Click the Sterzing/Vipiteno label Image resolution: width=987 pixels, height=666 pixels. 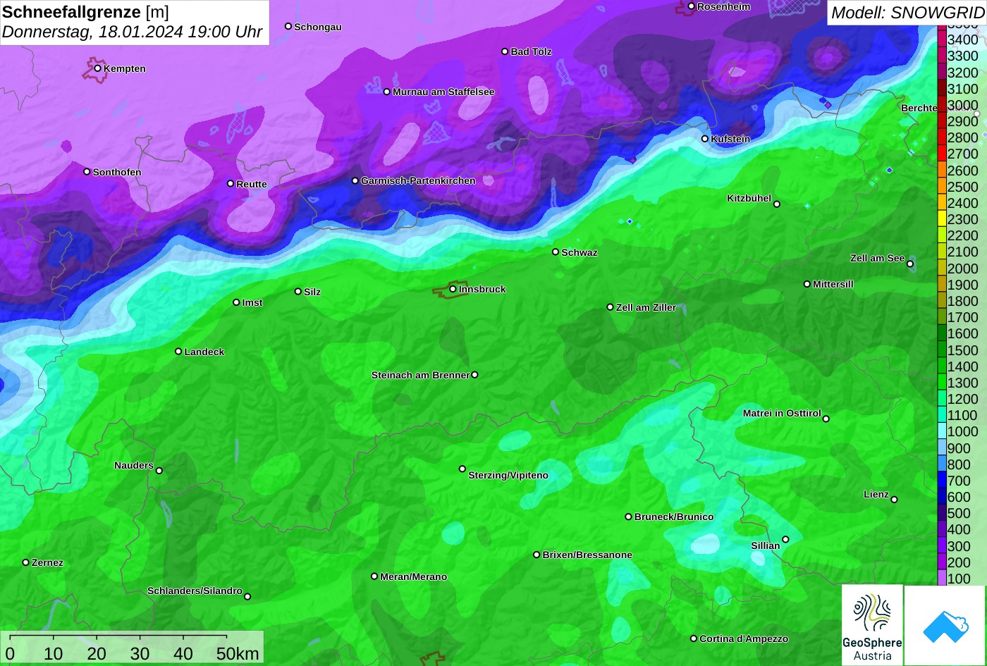[508, 476]
